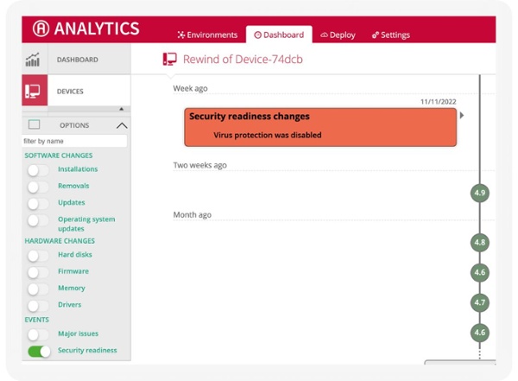Open the Settings tab
This screenshot has width=518, height=381.
[391, 35]
